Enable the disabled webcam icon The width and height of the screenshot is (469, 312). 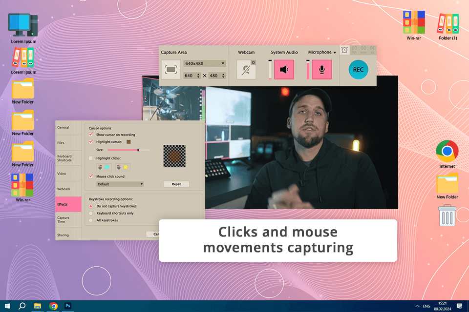246,70
